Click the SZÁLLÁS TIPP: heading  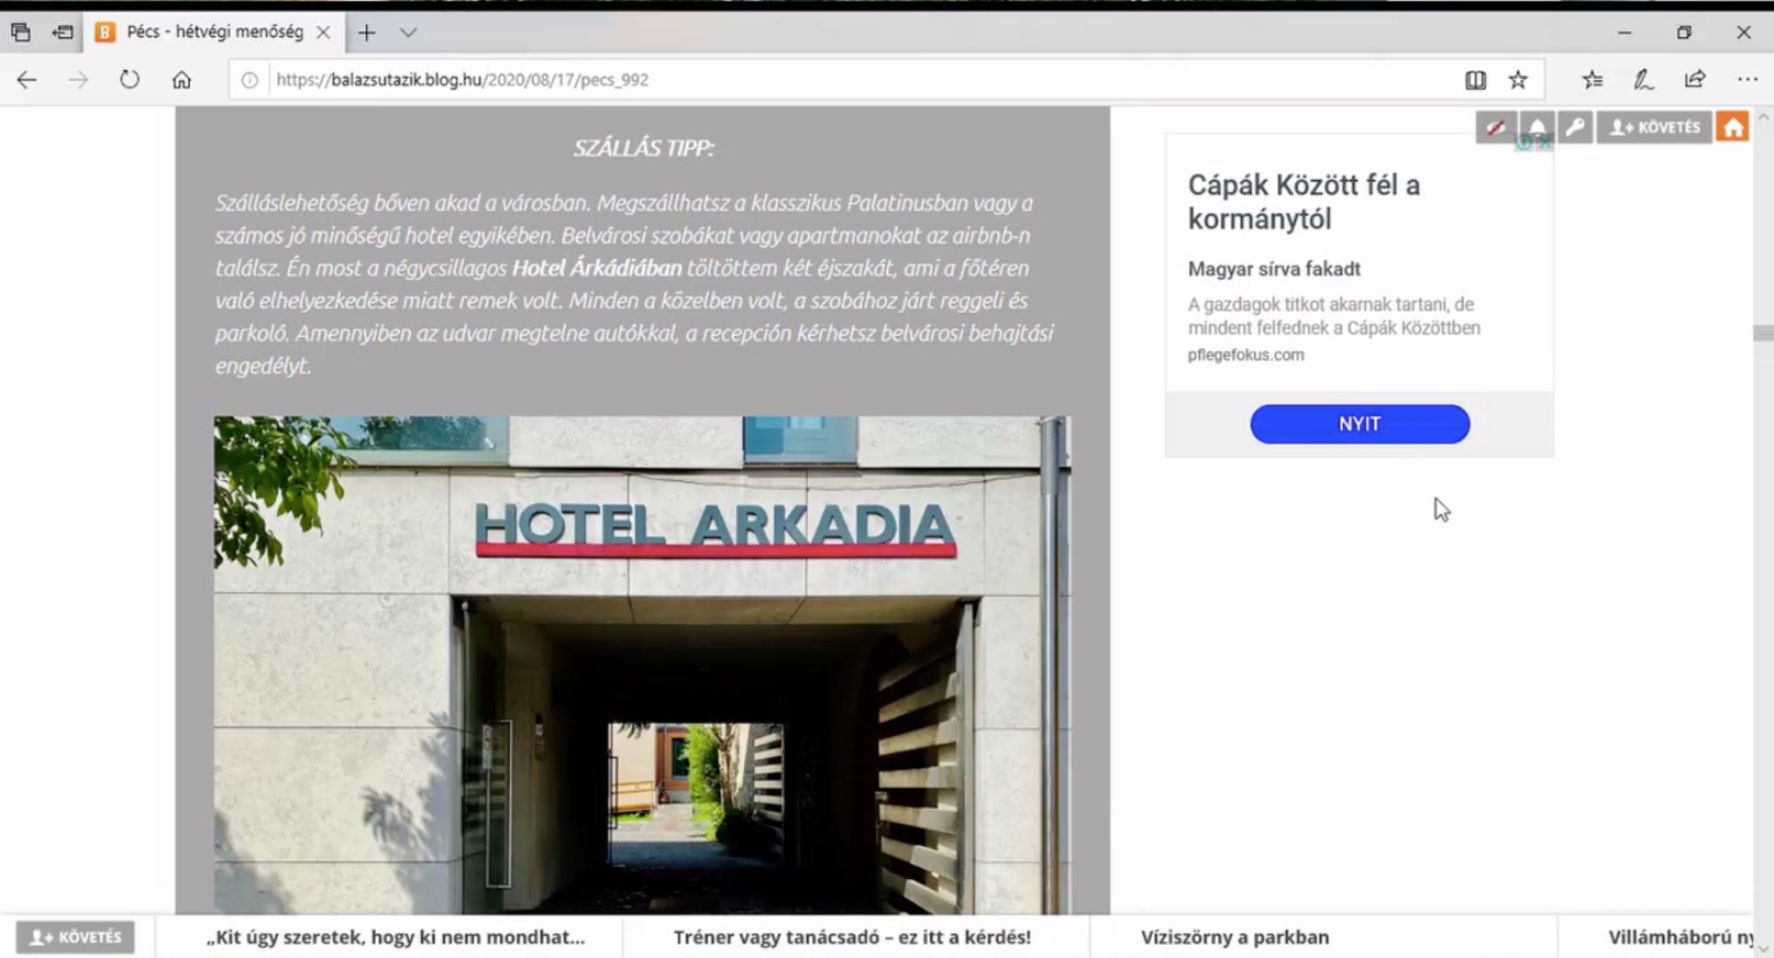(643, 147)
